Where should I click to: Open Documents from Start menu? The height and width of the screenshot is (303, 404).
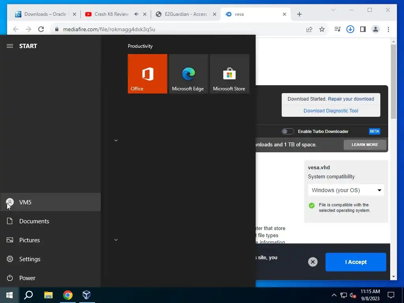pyautogui.click(x=50, y=221)
